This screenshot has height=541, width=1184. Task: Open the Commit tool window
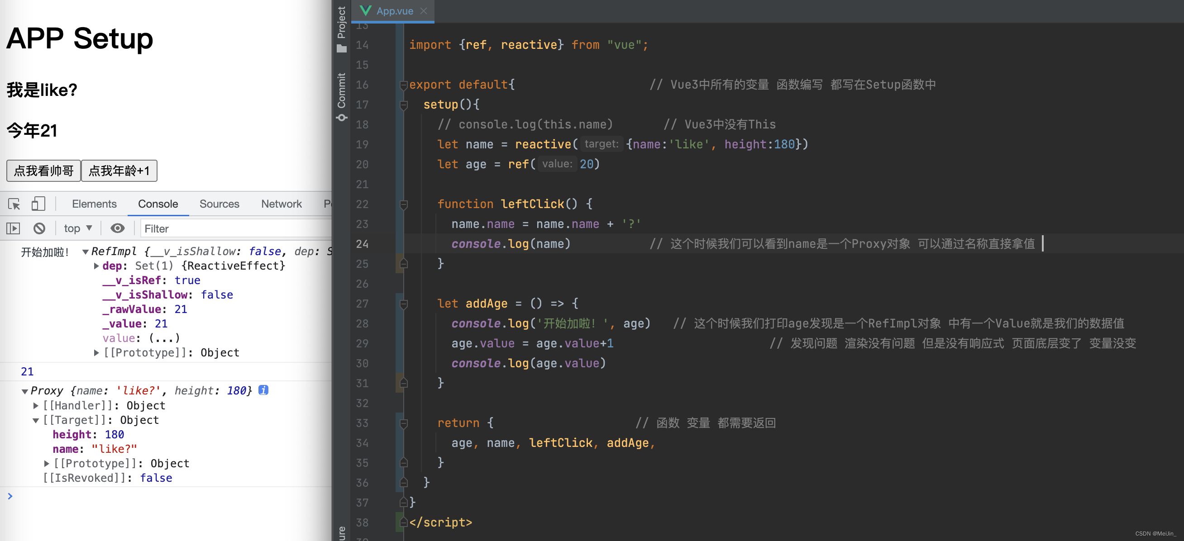coord(342,96)
